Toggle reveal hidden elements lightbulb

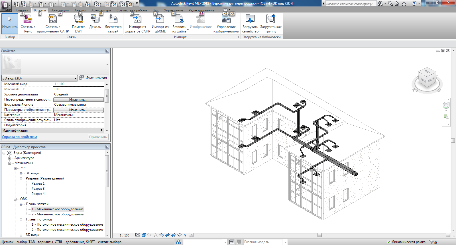[185, 235]
